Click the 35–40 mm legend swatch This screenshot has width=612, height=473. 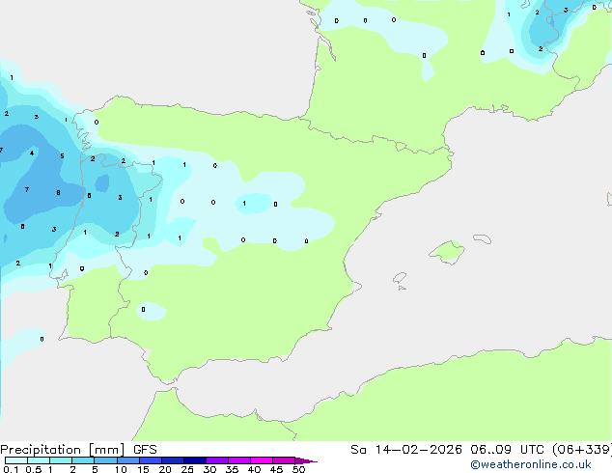[x=238, y=460]
